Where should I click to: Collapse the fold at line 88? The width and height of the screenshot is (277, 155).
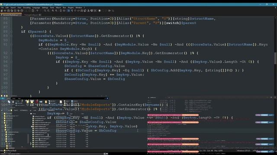(x=12, y=31)
